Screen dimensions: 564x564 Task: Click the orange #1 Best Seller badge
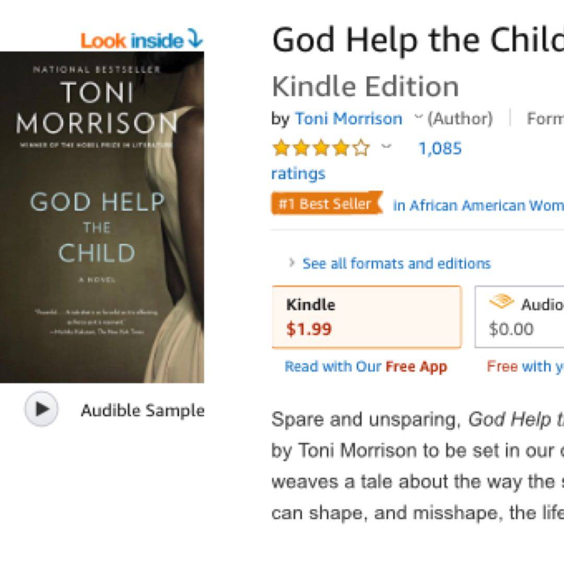(325, 204)
